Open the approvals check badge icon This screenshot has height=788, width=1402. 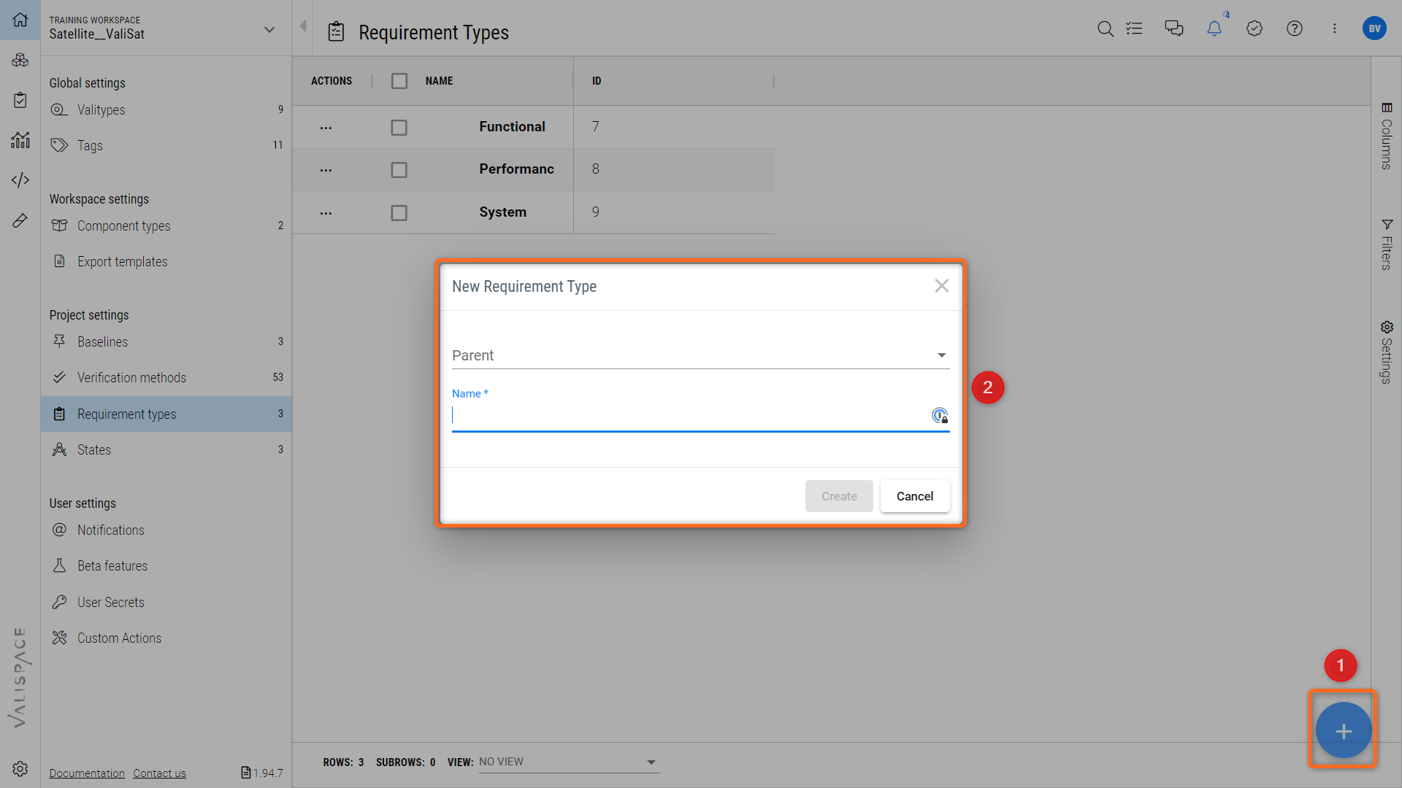[x=1254, y=28]
